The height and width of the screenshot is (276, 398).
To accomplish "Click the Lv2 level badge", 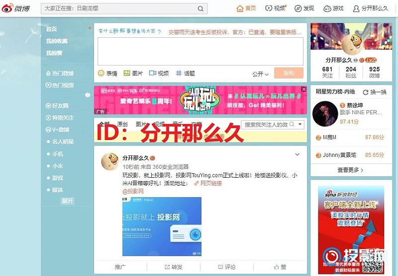I will click(371, 60).
